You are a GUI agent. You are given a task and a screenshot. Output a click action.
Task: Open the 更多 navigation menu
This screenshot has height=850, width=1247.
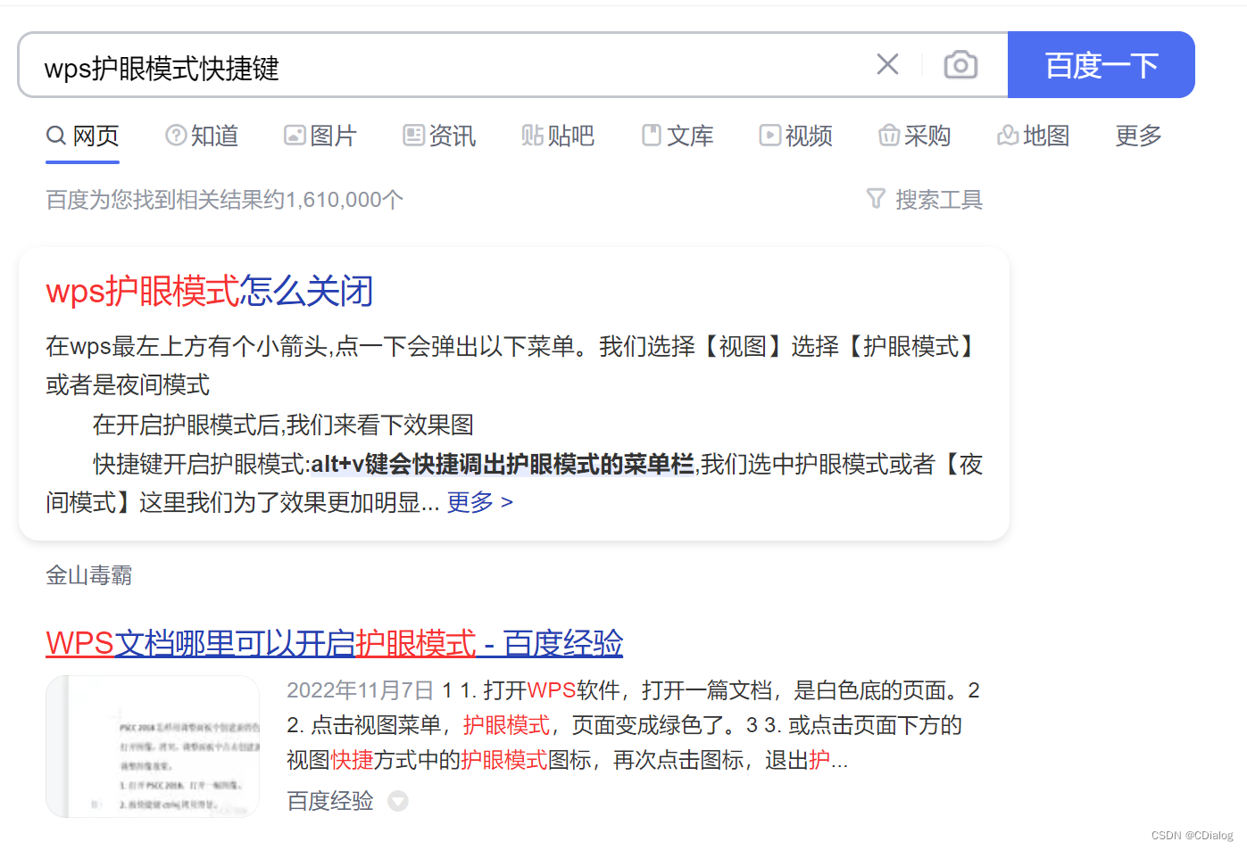point(1137,135)
